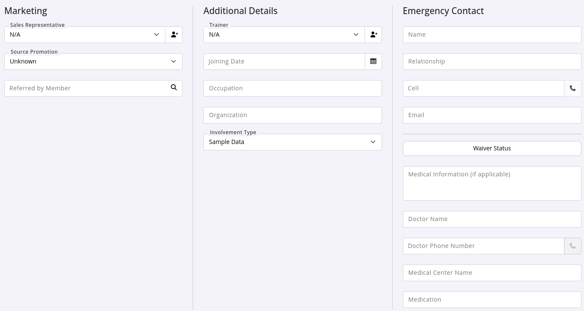Viewport: 584px width, 311px height.
Task: Select the Doctor Name field
Action: click(x=492, y=219)
